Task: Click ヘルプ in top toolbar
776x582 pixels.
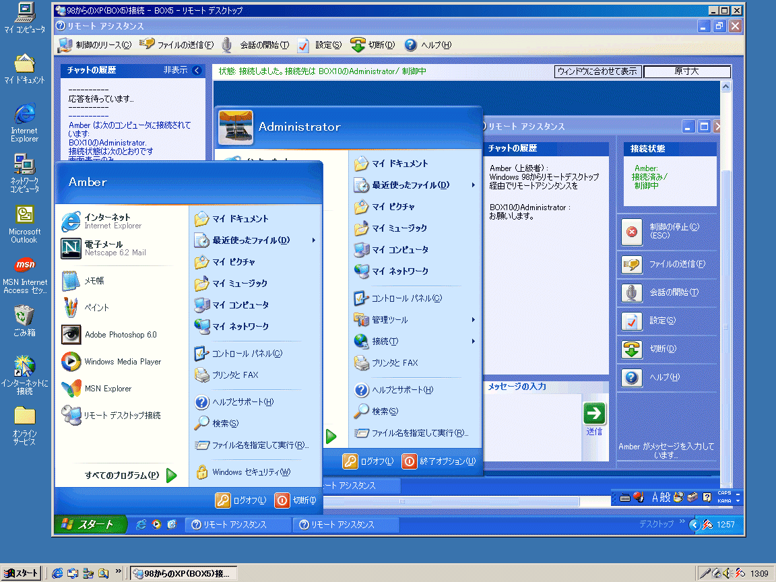Action: pyautogui.click(x=428, y=45)
